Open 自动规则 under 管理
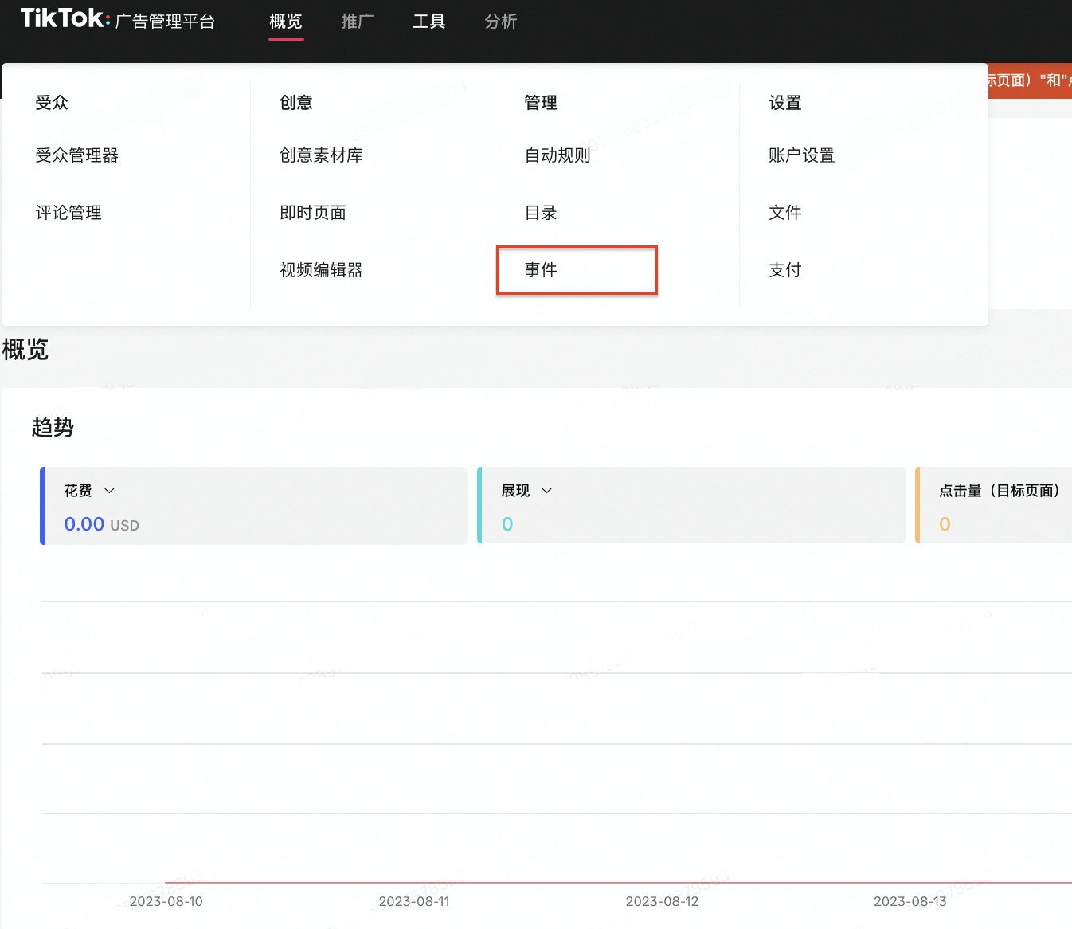 coord(558,155)
